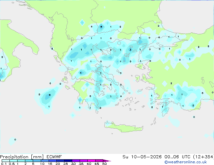Click the '0' value near the bottom-left corner
This screenshot has width=214, height=165.
coord(15,139)
